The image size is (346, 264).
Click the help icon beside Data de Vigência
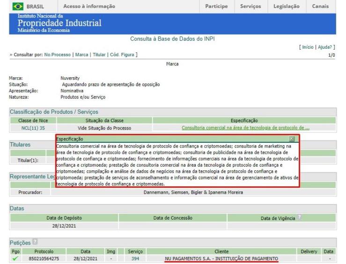tap(299, 217)
